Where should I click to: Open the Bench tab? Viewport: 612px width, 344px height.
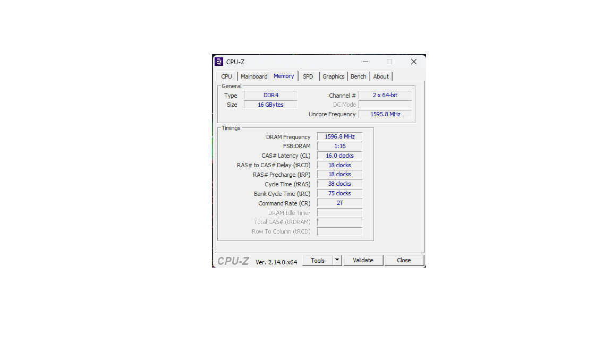pyautogui.click(x=358, y=76)
